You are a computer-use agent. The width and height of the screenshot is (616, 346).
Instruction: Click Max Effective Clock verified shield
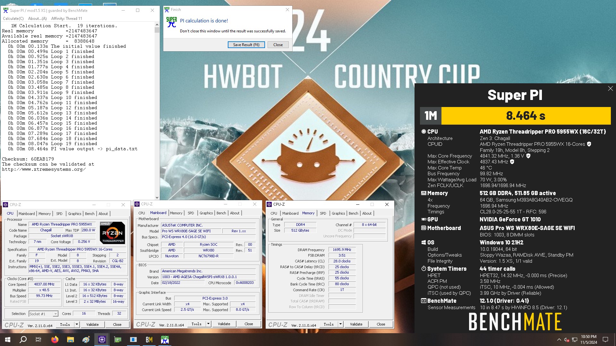coord(512,162)
